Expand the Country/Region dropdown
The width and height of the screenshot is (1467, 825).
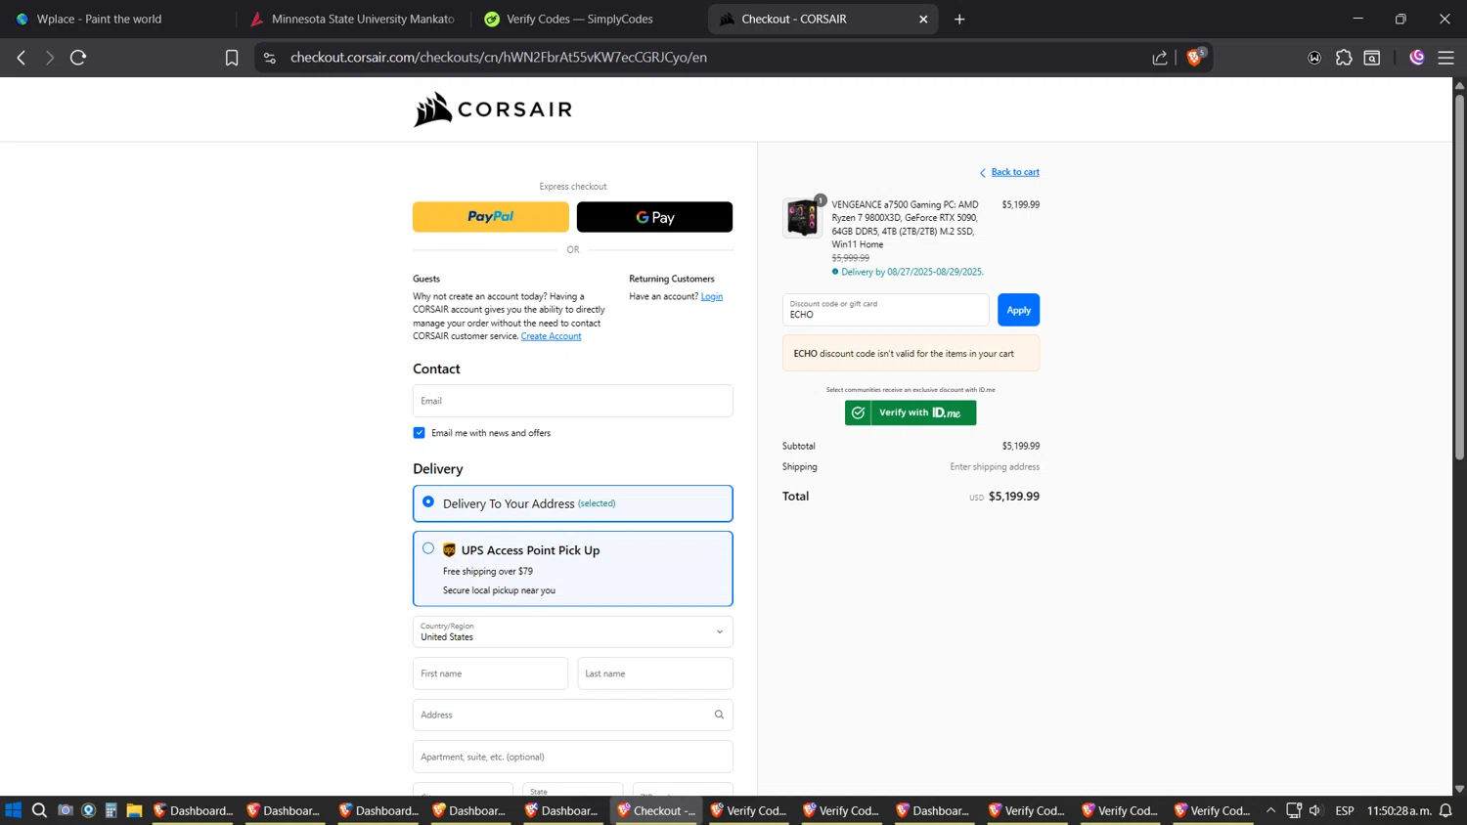573,631
